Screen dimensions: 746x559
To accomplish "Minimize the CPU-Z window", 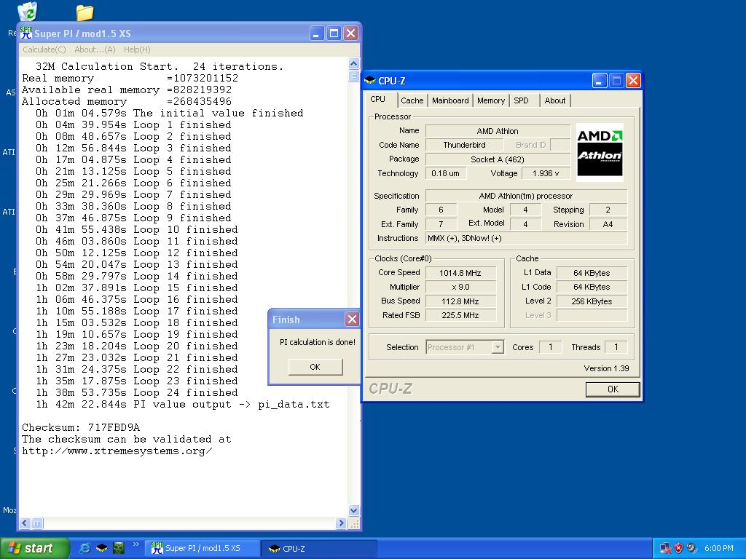I will pos(599,81).
